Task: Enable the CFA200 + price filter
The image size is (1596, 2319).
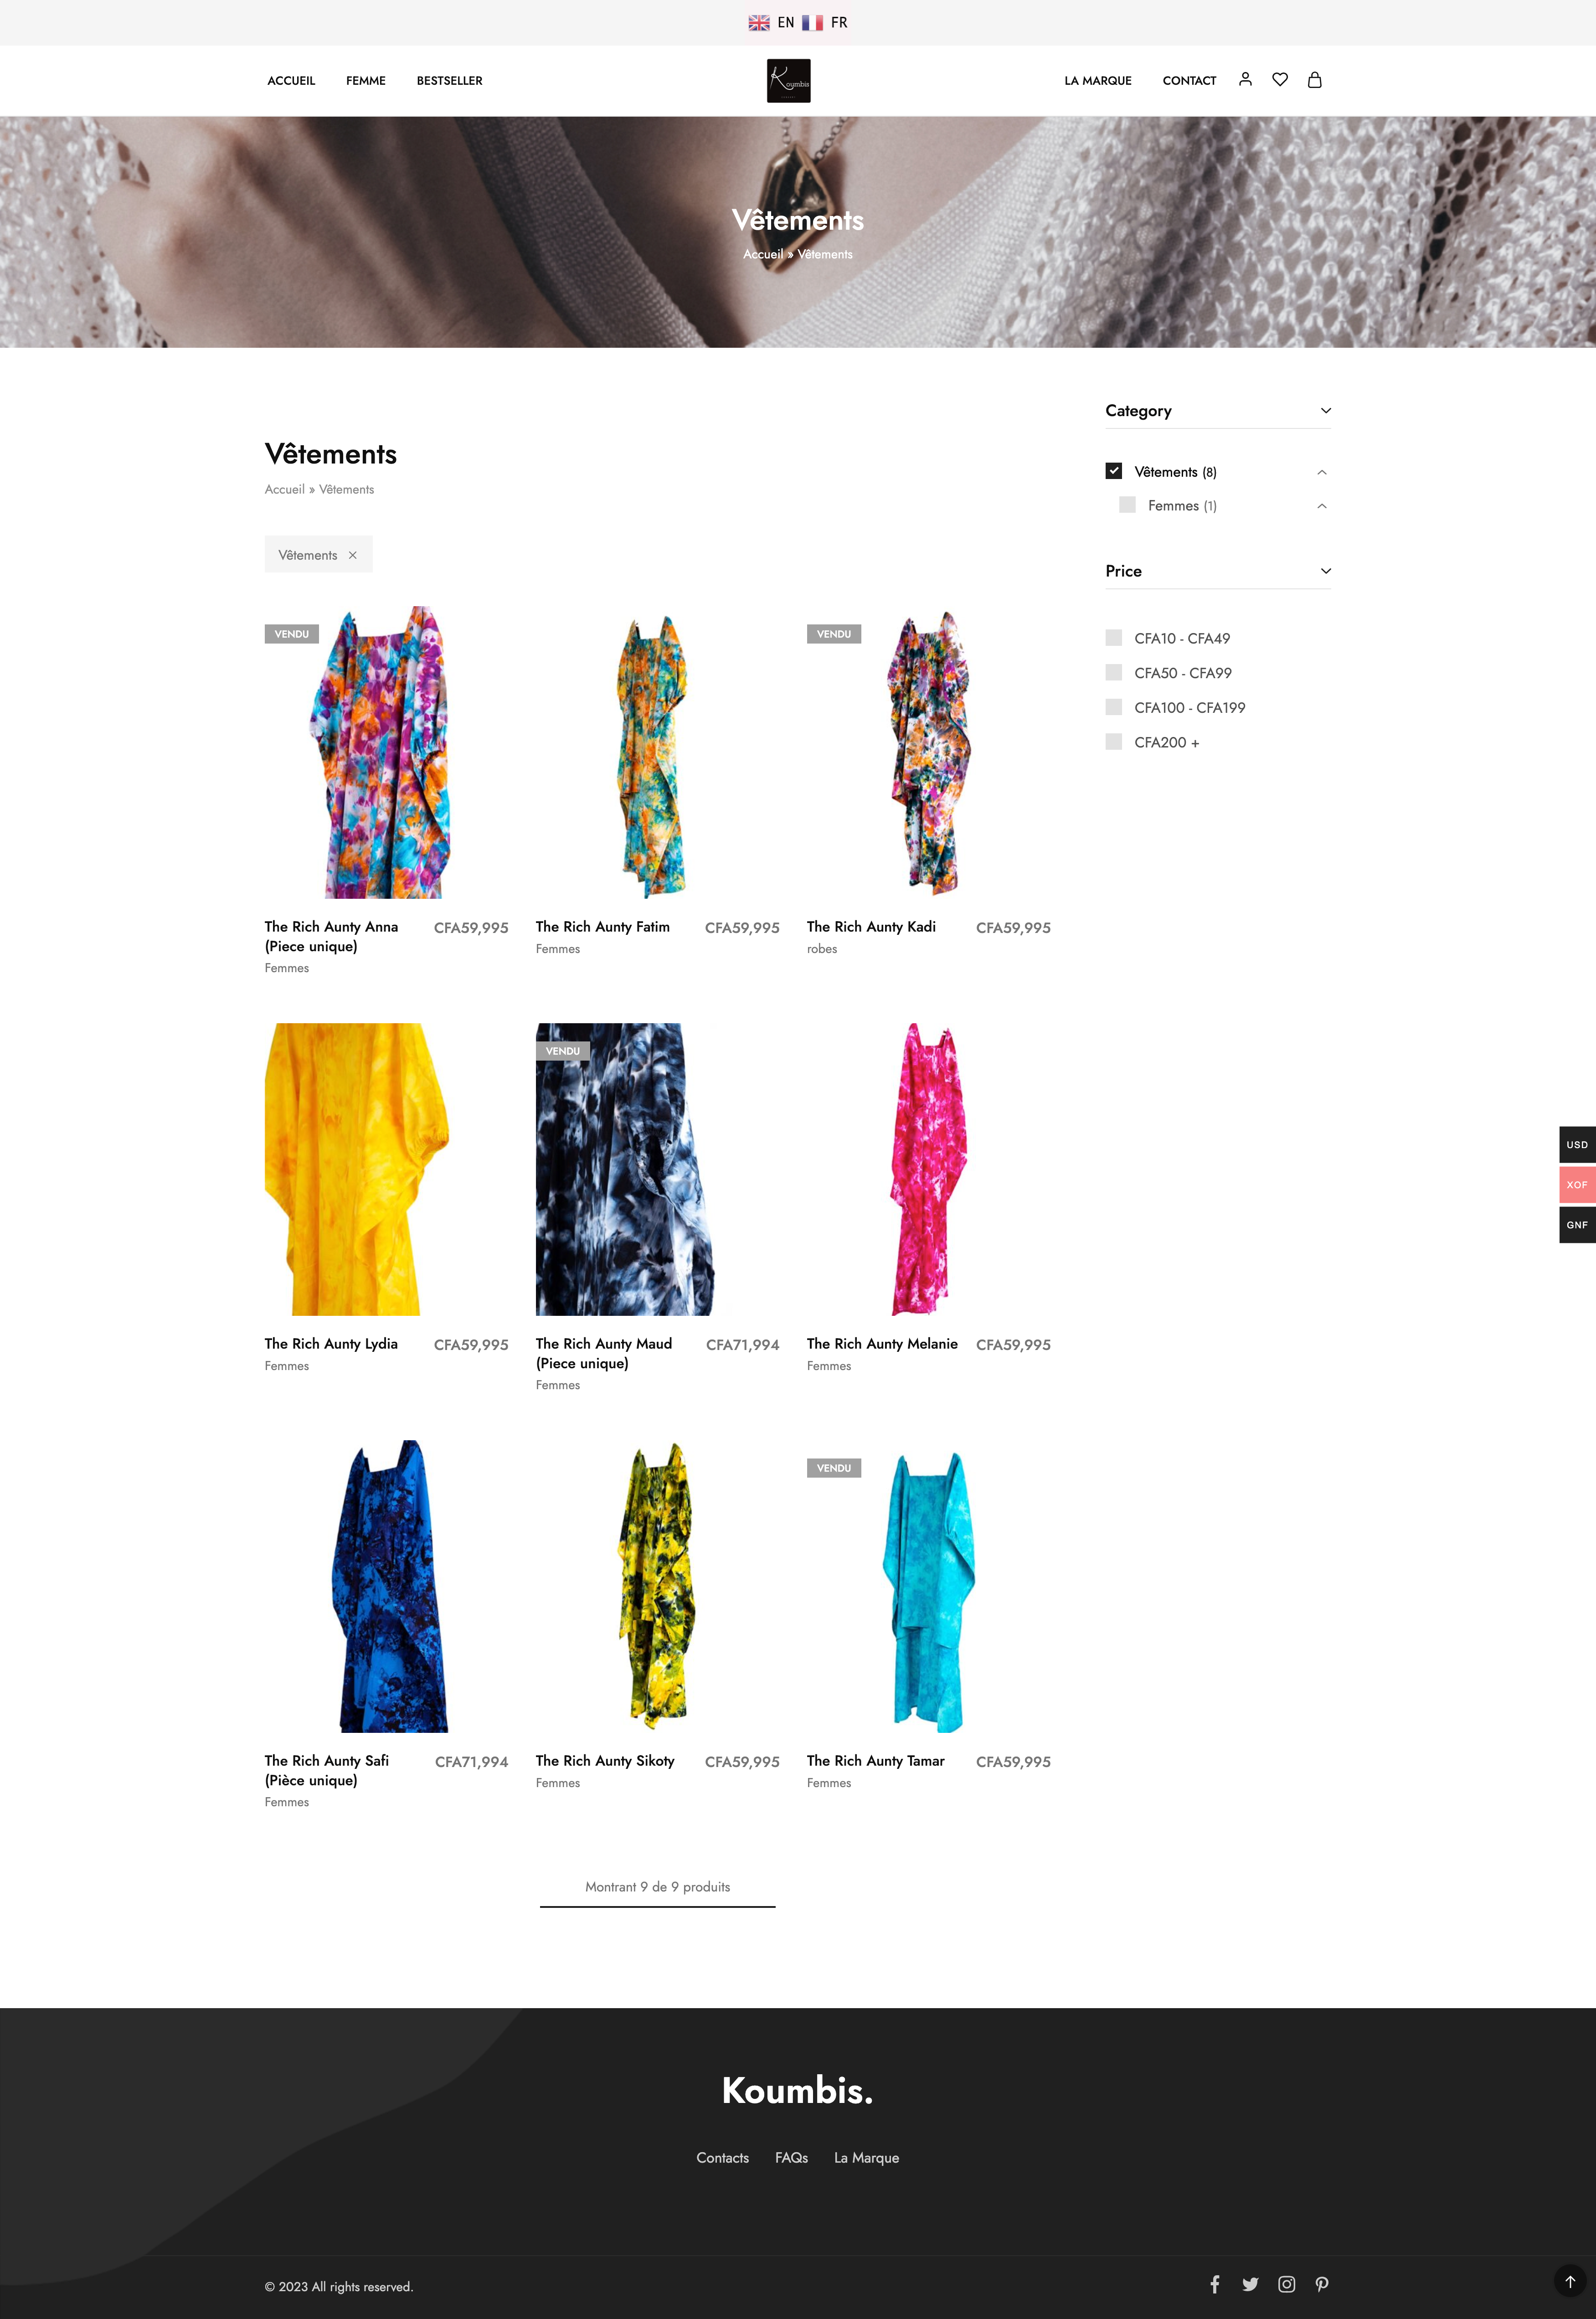Action: tap(1114, 742)
